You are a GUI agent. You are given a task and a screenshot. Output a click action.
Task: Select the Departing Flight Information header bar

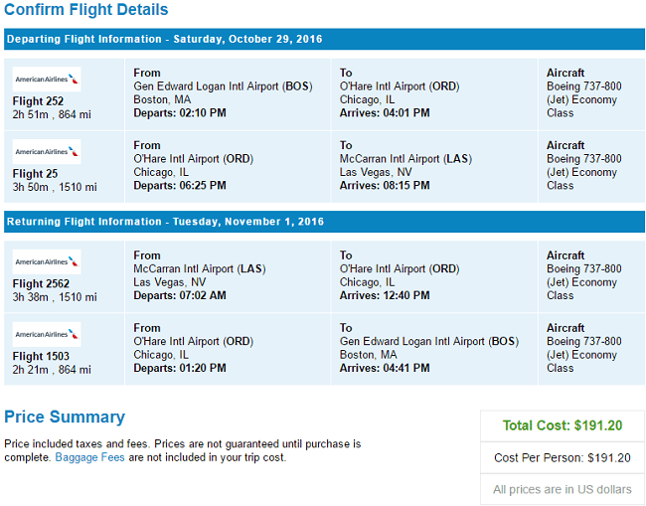[324, 39]
